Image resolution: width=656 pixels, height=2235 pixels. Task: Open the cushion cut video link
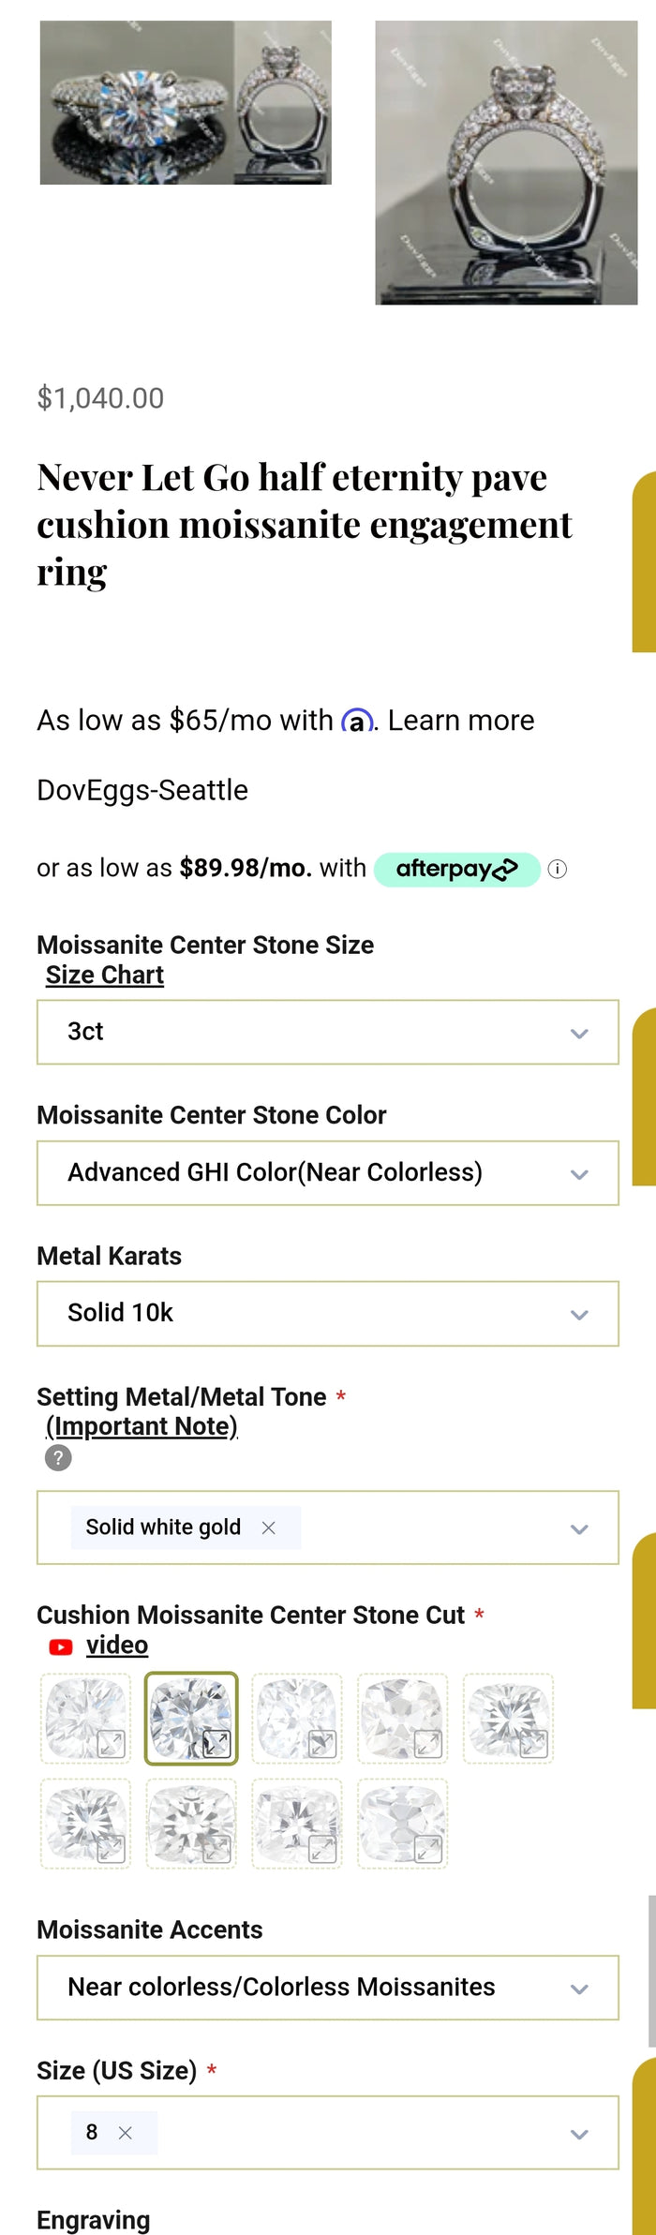tap(117, 1645)
